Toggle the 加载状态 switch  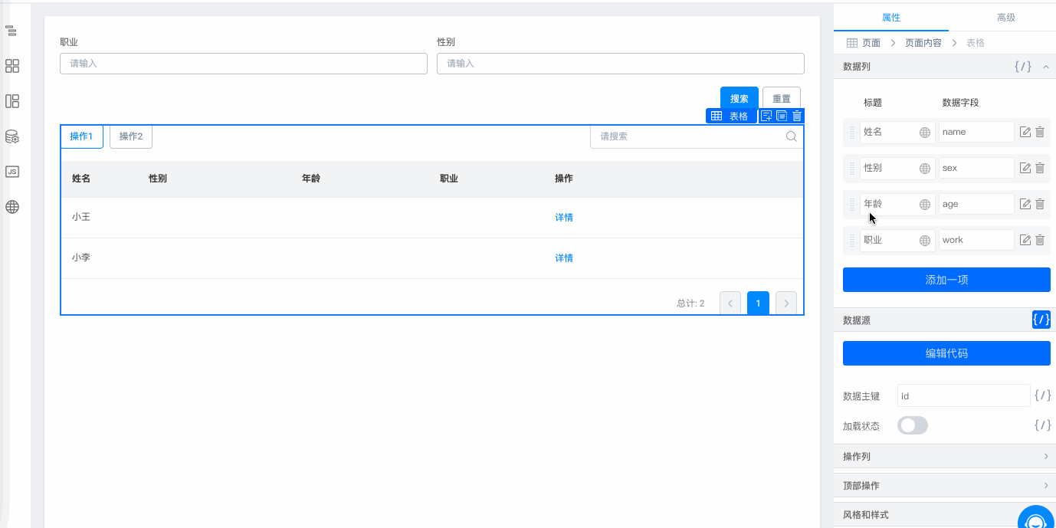pyautogui.click(x=913, y=425)
